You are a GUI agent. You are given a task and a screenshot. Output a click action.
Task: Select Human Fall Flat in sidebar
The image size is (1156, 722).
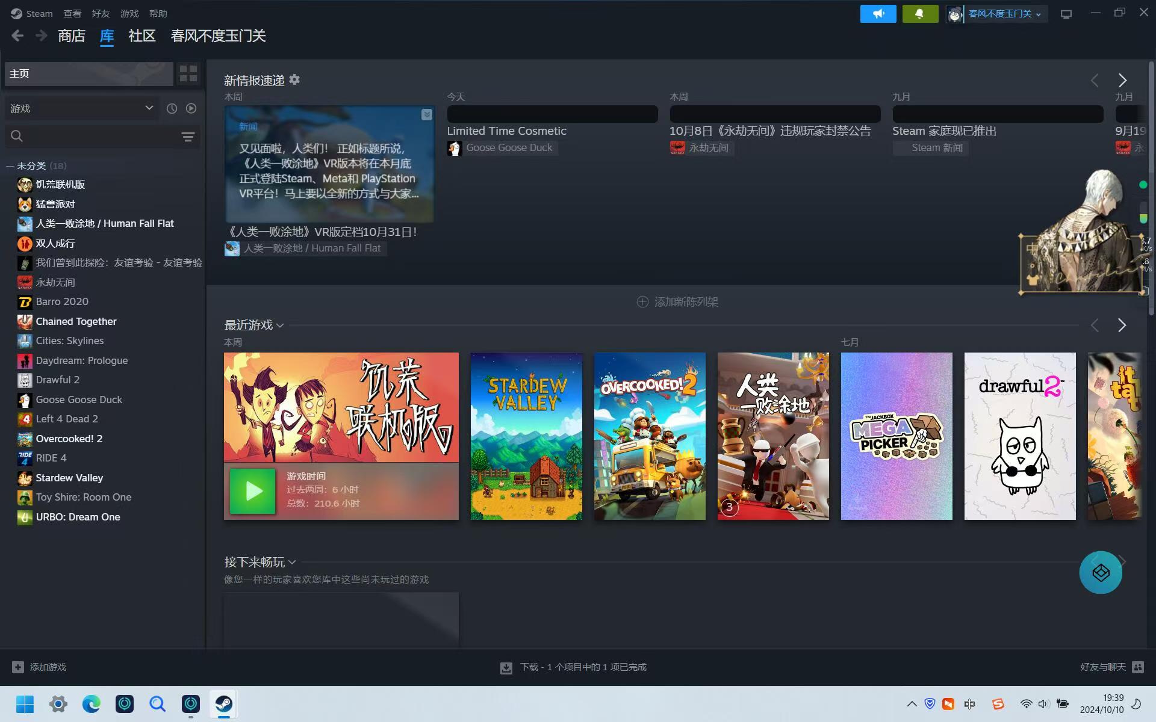tap(105, 224)
